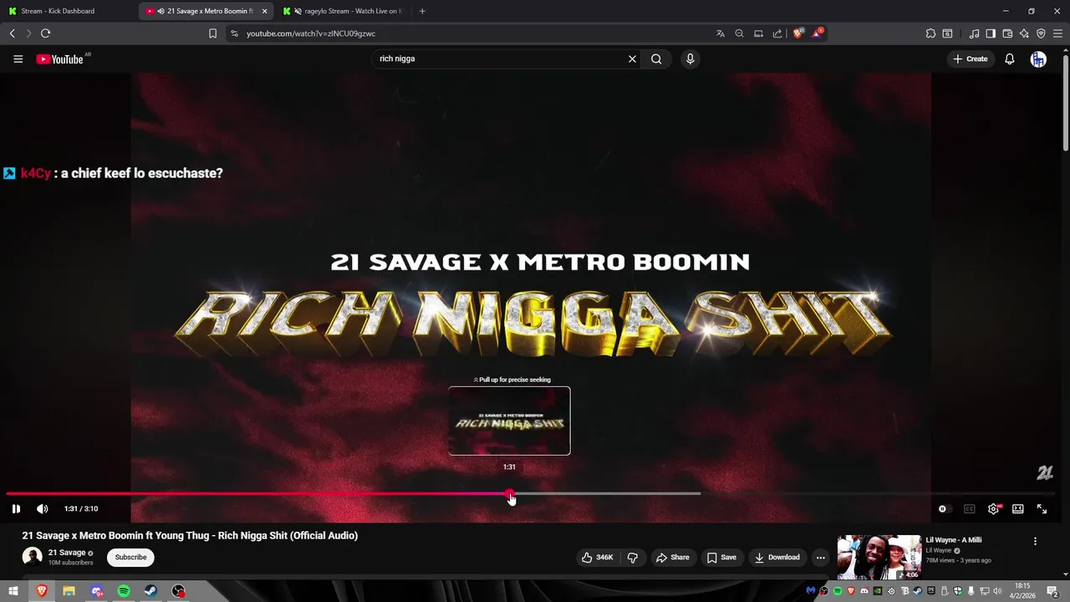
Task: Share this page from the address bar
Action: tap(777, 33)
